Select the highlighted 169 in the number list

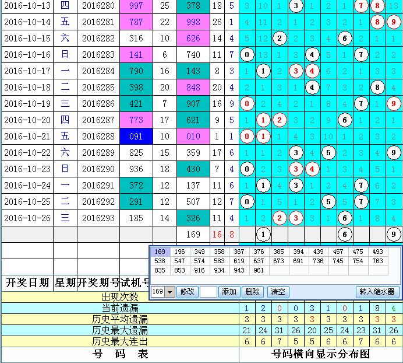(160, 252)
